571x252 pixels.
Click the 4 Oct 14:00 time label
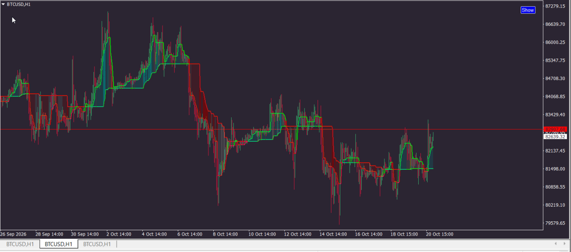[x=154, y=234]
